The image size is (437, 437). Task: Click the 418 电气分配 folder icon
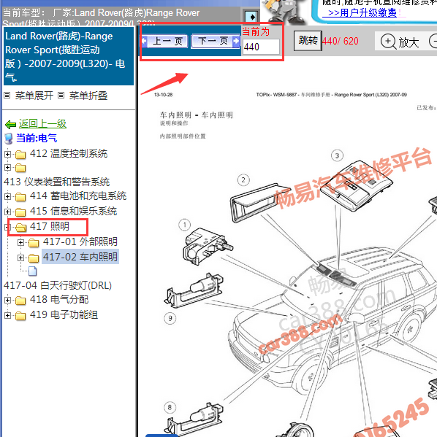(x=20, y=301)
